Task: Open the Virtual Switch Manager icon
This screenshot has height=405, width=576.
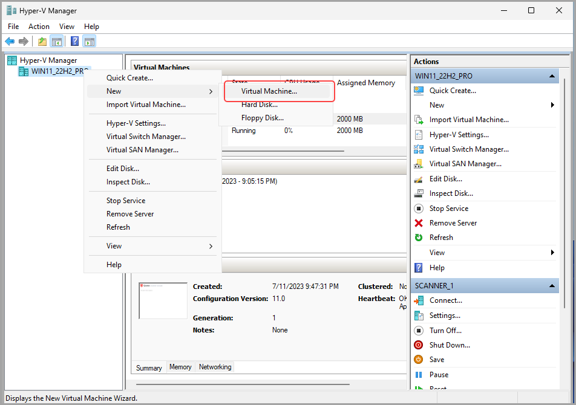Action: click(x=420, y=149)
